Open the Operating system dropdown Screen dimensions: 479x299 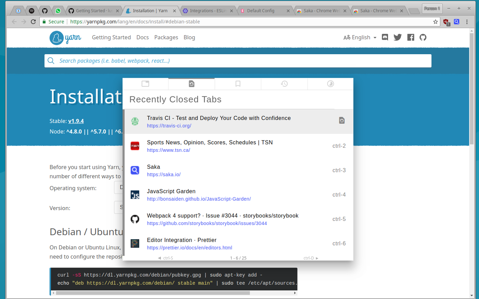pyautogui.click(x=119, y=188)
